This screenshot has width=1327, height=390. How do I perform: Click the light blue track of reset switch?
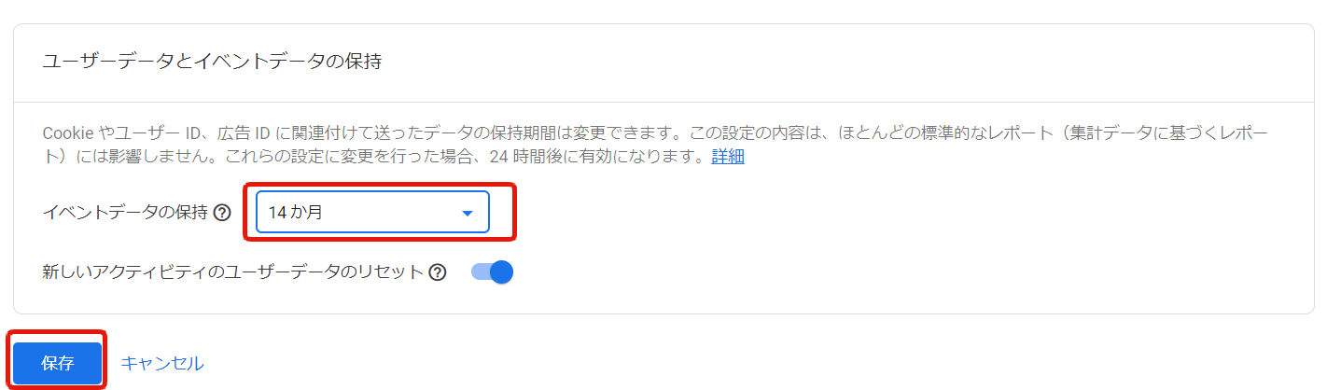pyautogui.click(x=480, y=272)
